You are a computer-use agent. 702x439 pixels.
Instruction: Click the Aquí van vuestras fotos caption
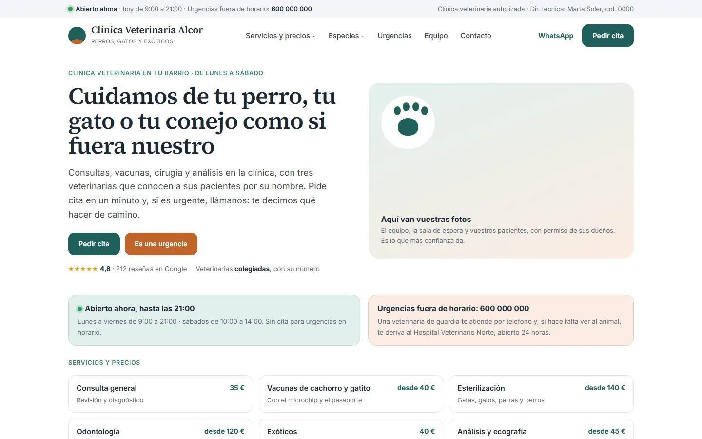pos(426,219)
